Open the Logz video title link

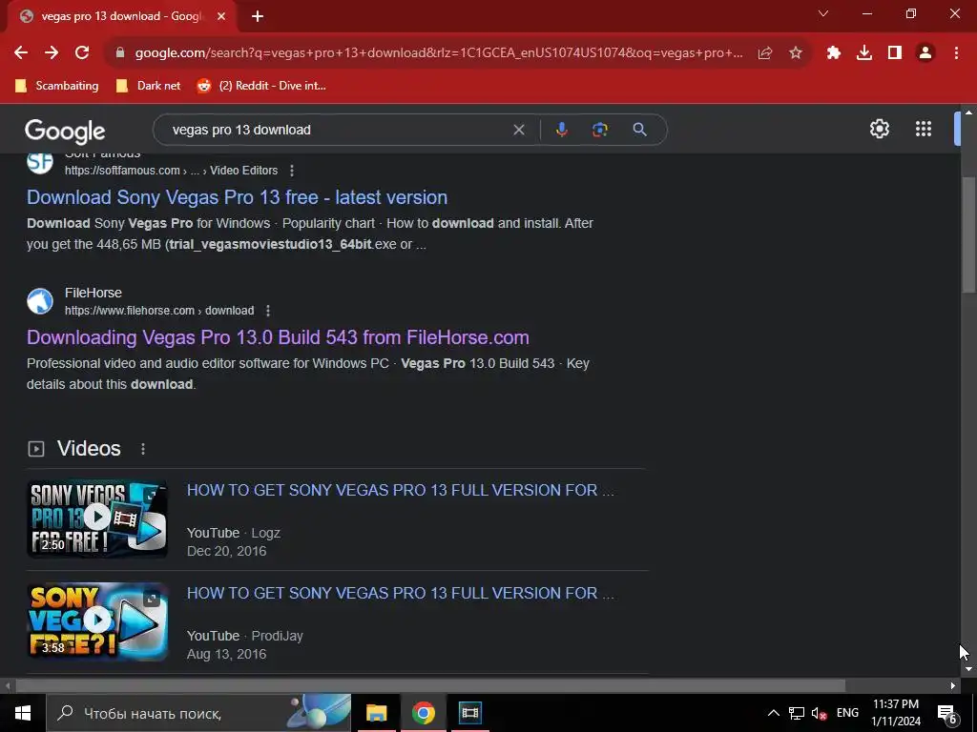pos(400,491)
